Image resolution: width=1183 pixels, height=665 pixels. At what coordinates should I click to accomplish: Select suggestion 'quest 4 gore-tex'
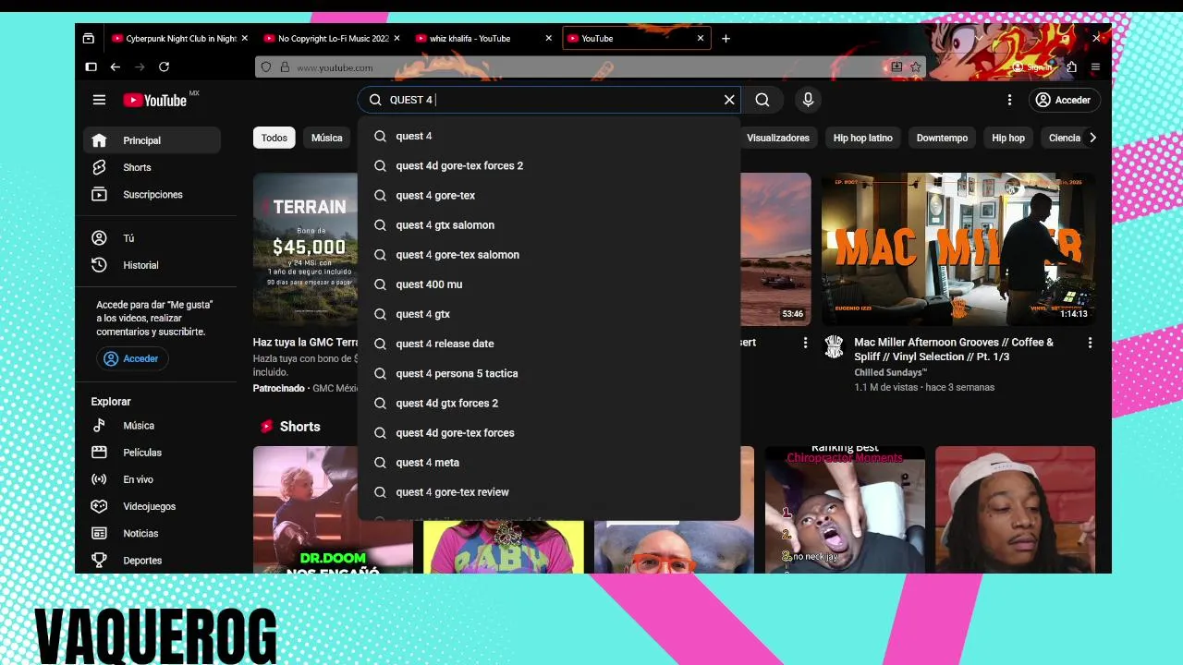[549, 195]
